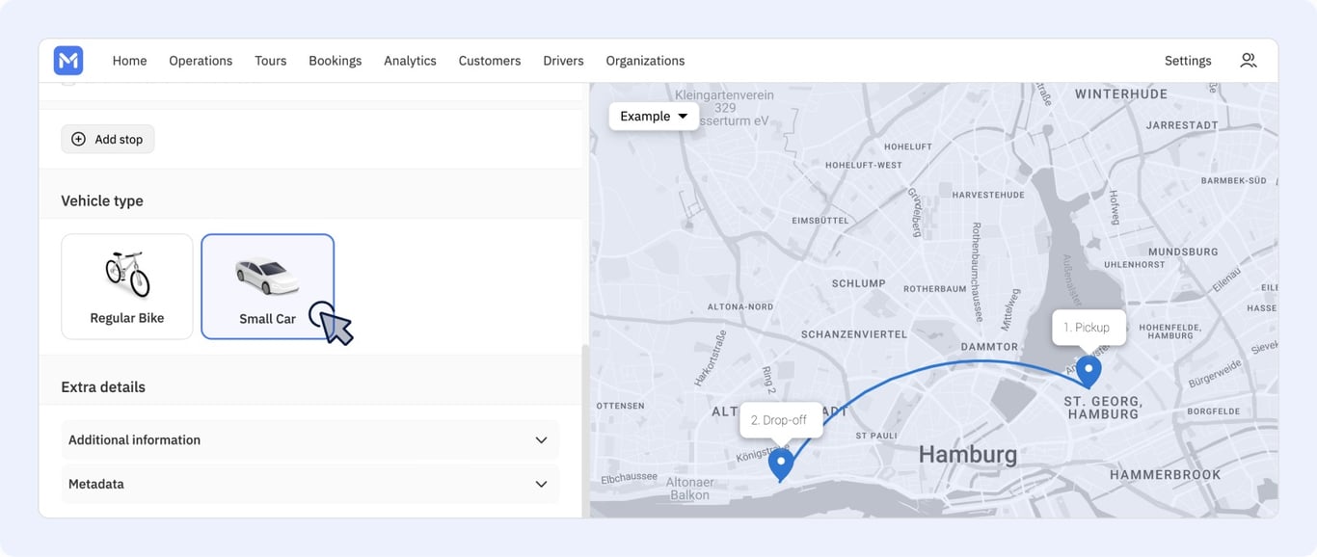Click the HARVESTEHUDE map label
This screenshot has height=557, width=1317.
[x=988, y=195]
